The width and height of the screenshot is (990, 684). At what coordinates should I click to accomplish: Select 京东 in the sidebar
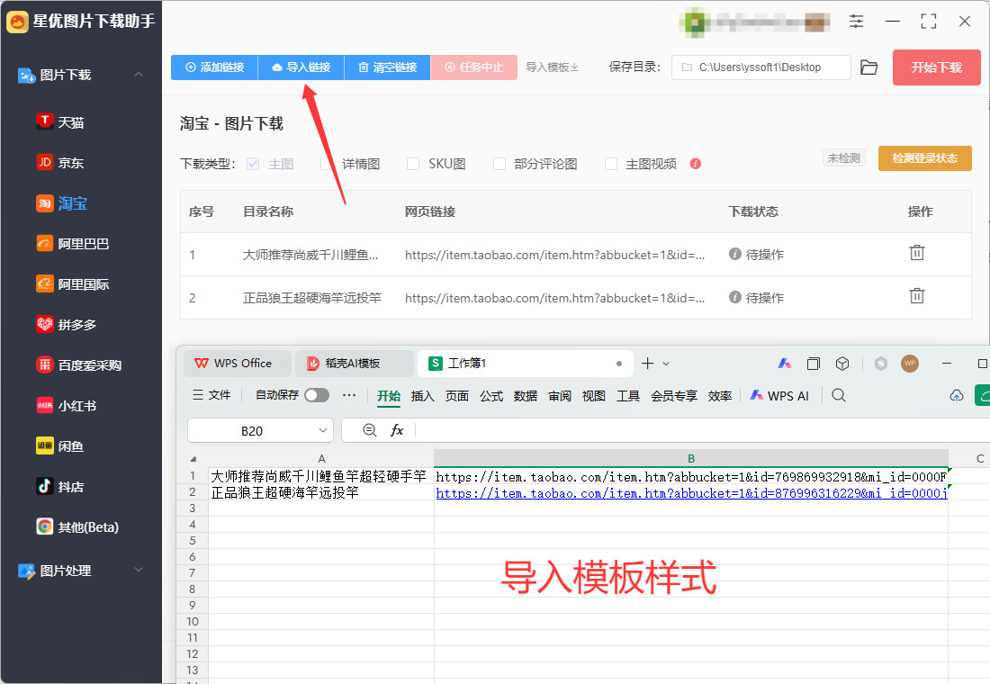tap(60, 162)
